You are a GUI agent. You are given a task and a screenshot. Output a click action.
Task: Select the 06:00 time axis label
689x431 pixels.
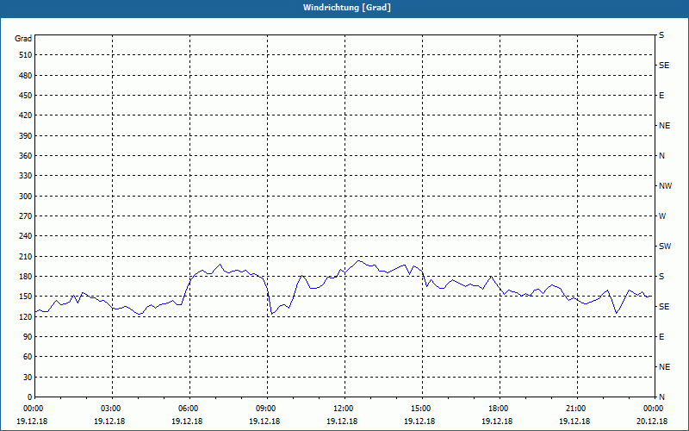[188, 409]
